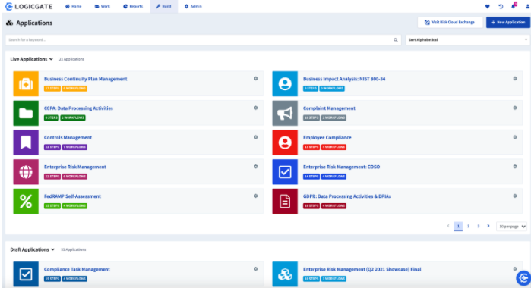Open Controls Management application link

[68, 138]
